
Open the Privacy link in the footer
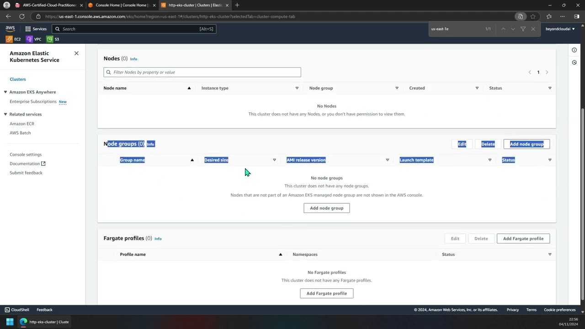pos(512,310)
